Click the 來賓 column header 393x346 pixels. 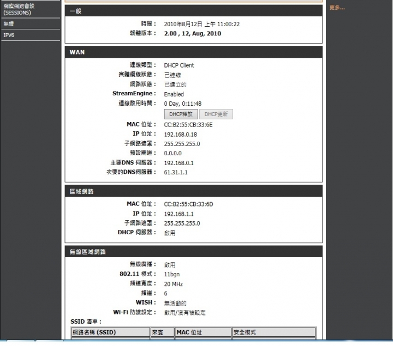(163, 332)
